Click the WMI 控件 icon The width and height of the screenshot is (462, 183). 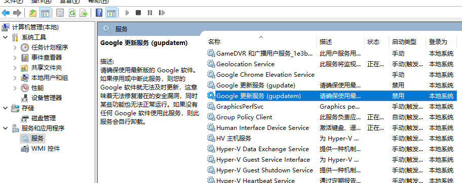click(x=25, y=149)
